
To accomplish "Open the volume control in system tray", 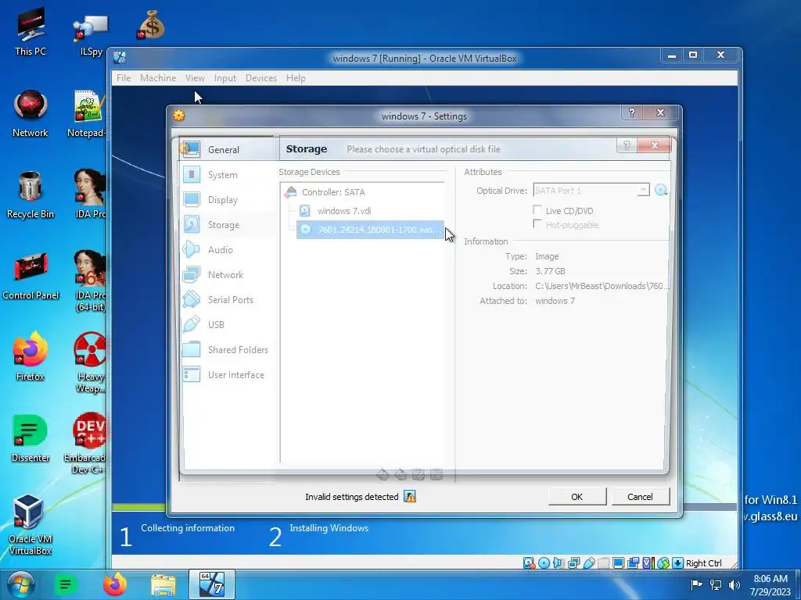I will click(735, 584).
